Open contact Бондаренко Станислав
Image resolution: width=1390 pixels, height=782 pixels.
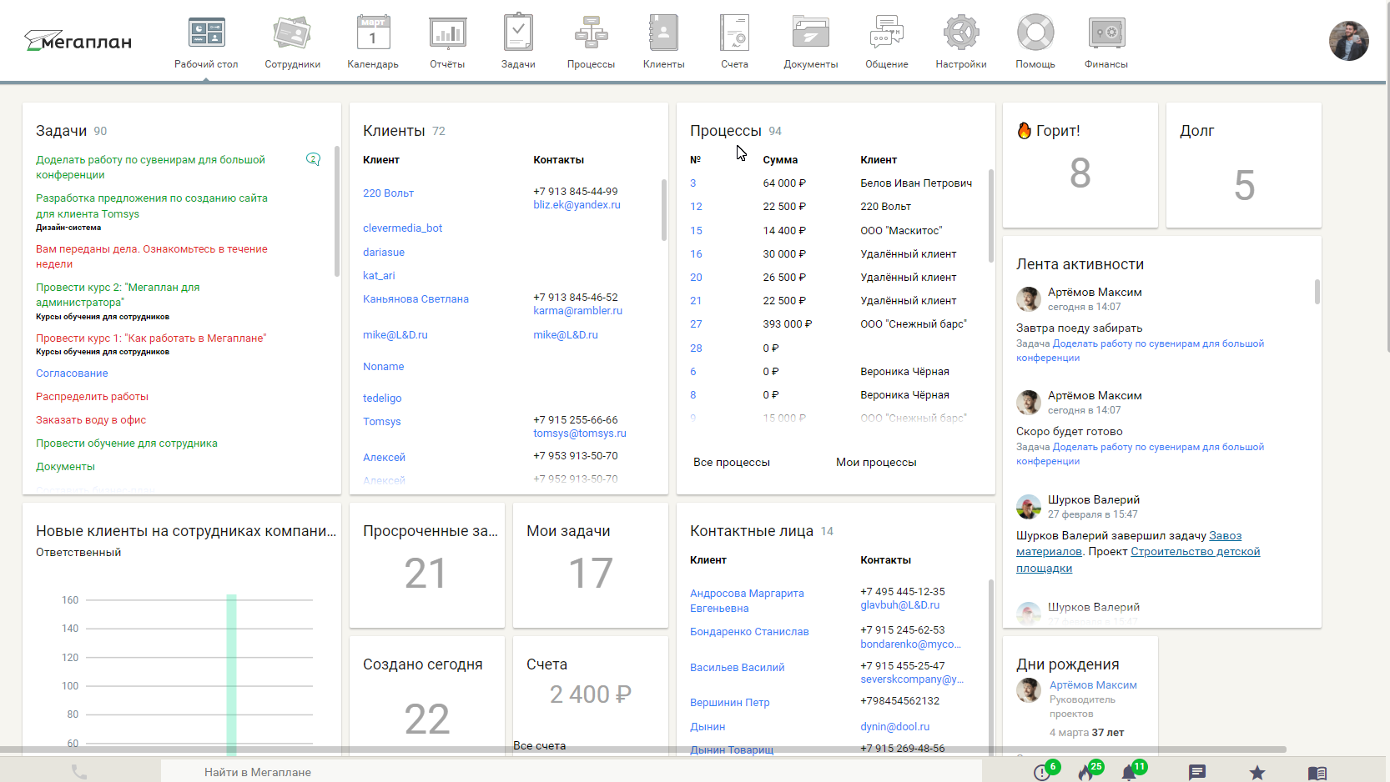point(749,632)
